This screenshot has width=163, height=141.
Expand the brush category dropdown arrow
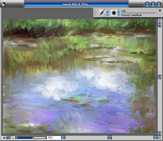tap(107, 13)
